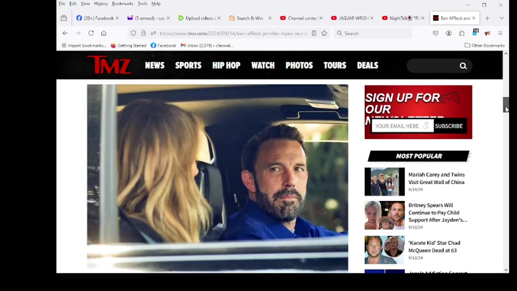Open the HIP HOP section
Image resolution: width=517 pixels, height=291 pixels.
click(226, 65)
